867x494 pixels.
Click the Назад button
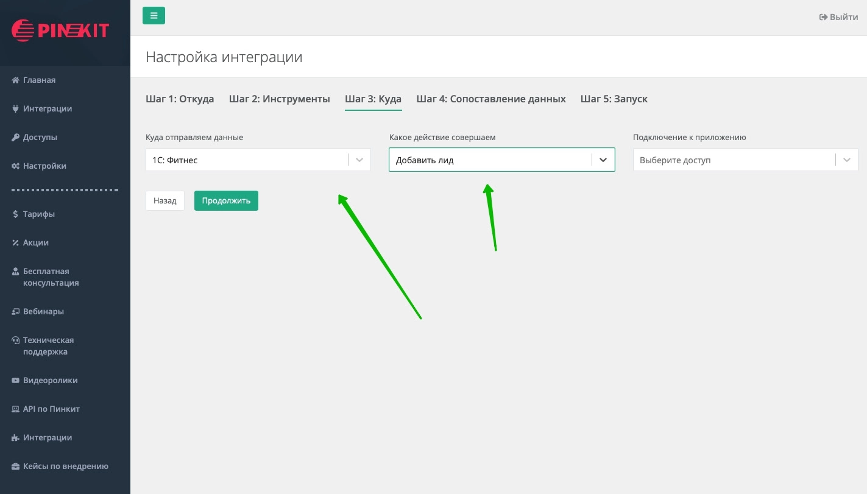click(x=165, y=200)
